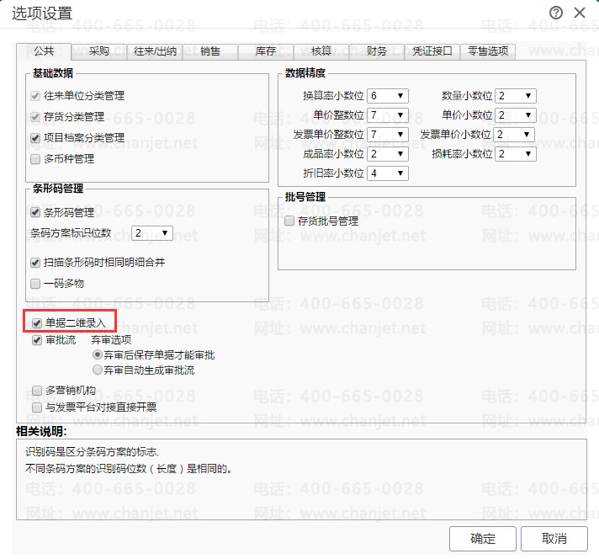Image resolution: width=599 pixels, height=559 pixels.
Task: Click the 数据精度 group title
Action: pyautogui.click(x=305, y=73)
